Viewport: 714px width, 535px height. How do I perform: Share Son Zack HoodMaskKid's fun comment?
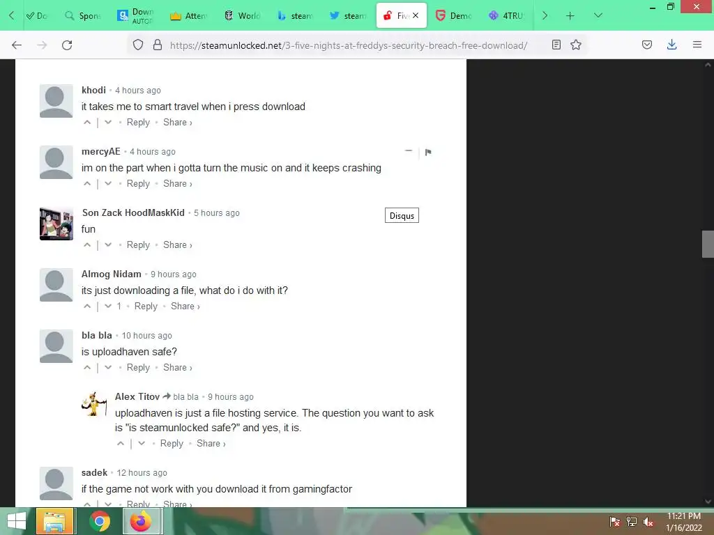[178, 245]
